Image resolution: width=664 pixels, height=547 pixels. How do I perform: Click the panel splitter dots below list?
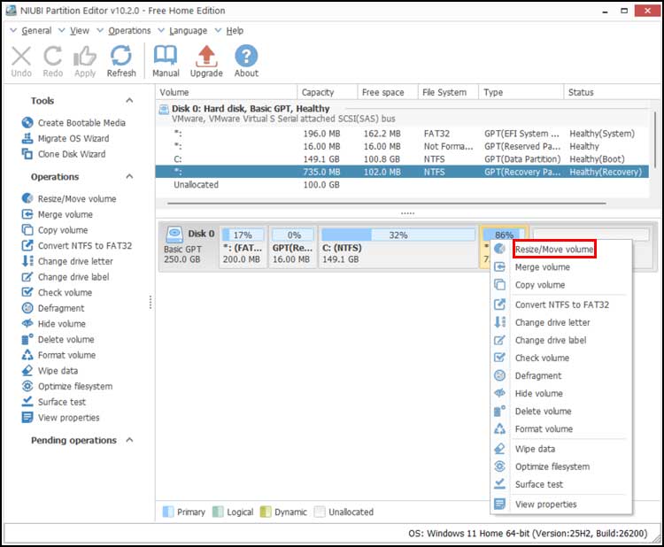(x=407, y=213)
